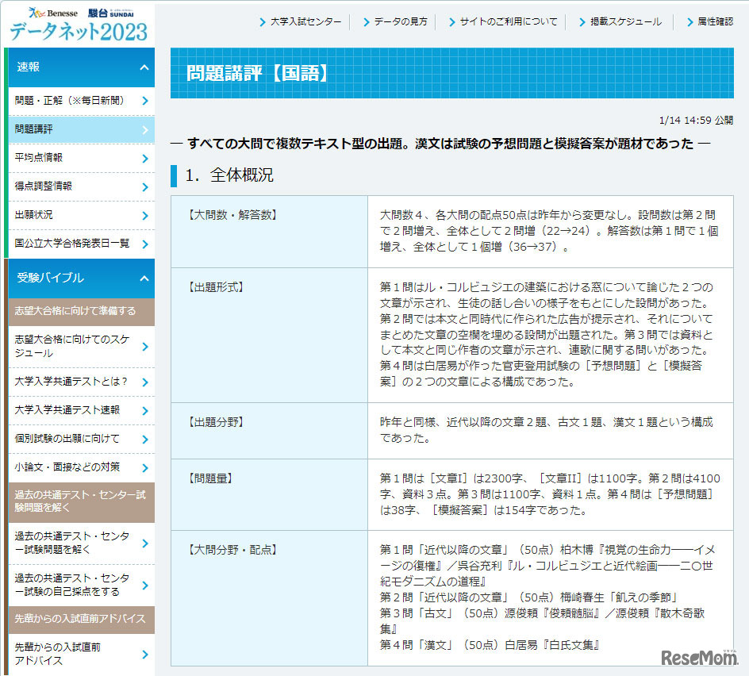The width and height of the screenshot is (749, 676).
Task: Open サイトのご利用について link
Action: [x=508, y=22]
